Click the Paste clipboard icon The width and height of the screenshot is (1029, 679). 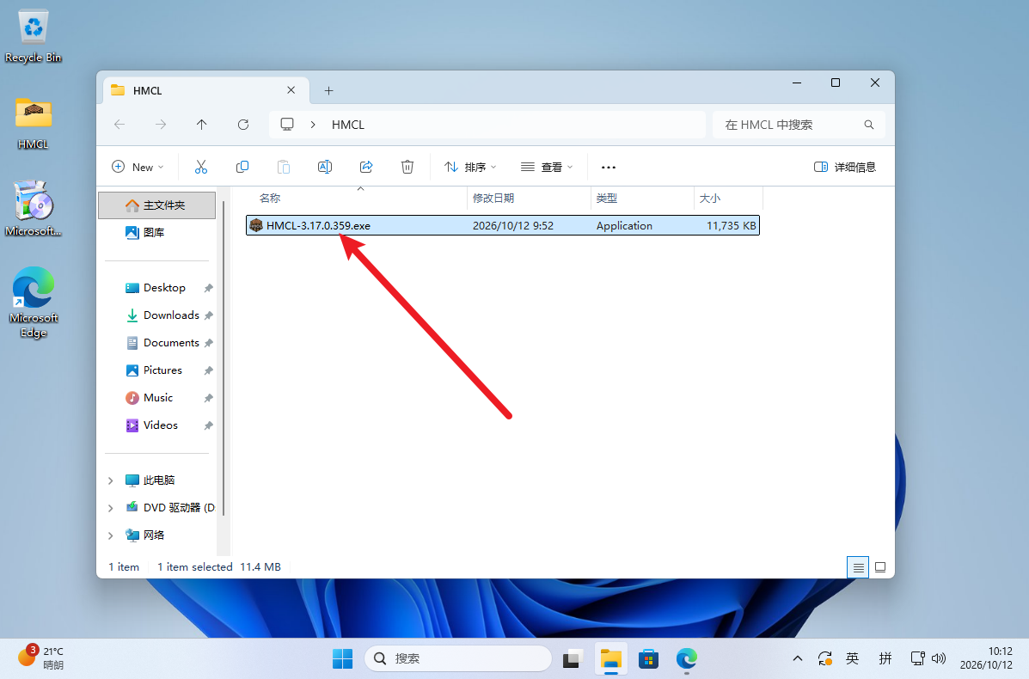(x=284, y=168)
